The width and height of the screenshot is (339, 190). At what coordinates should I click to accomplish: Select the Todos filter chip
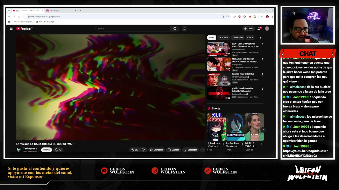pyautogui.click(x=212, y=37)
